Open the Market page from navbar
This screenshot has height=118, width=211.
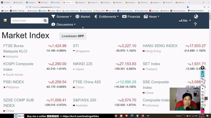pos(83,17)
